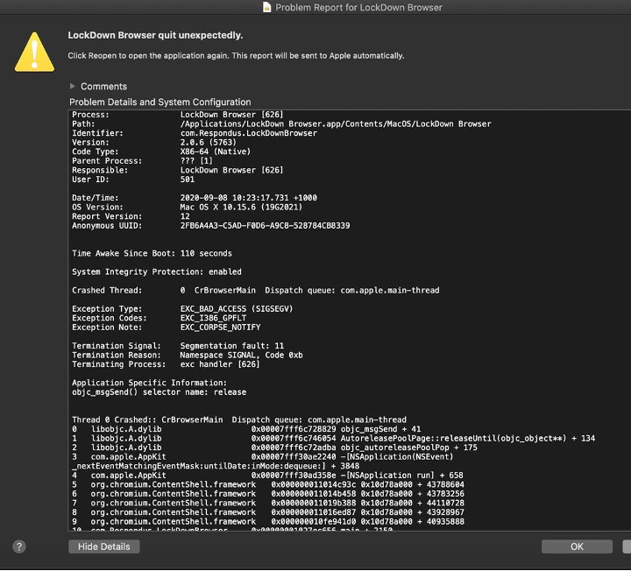
Task: Click the 'Responsible:' line
Action: click(x=177, y=170)
